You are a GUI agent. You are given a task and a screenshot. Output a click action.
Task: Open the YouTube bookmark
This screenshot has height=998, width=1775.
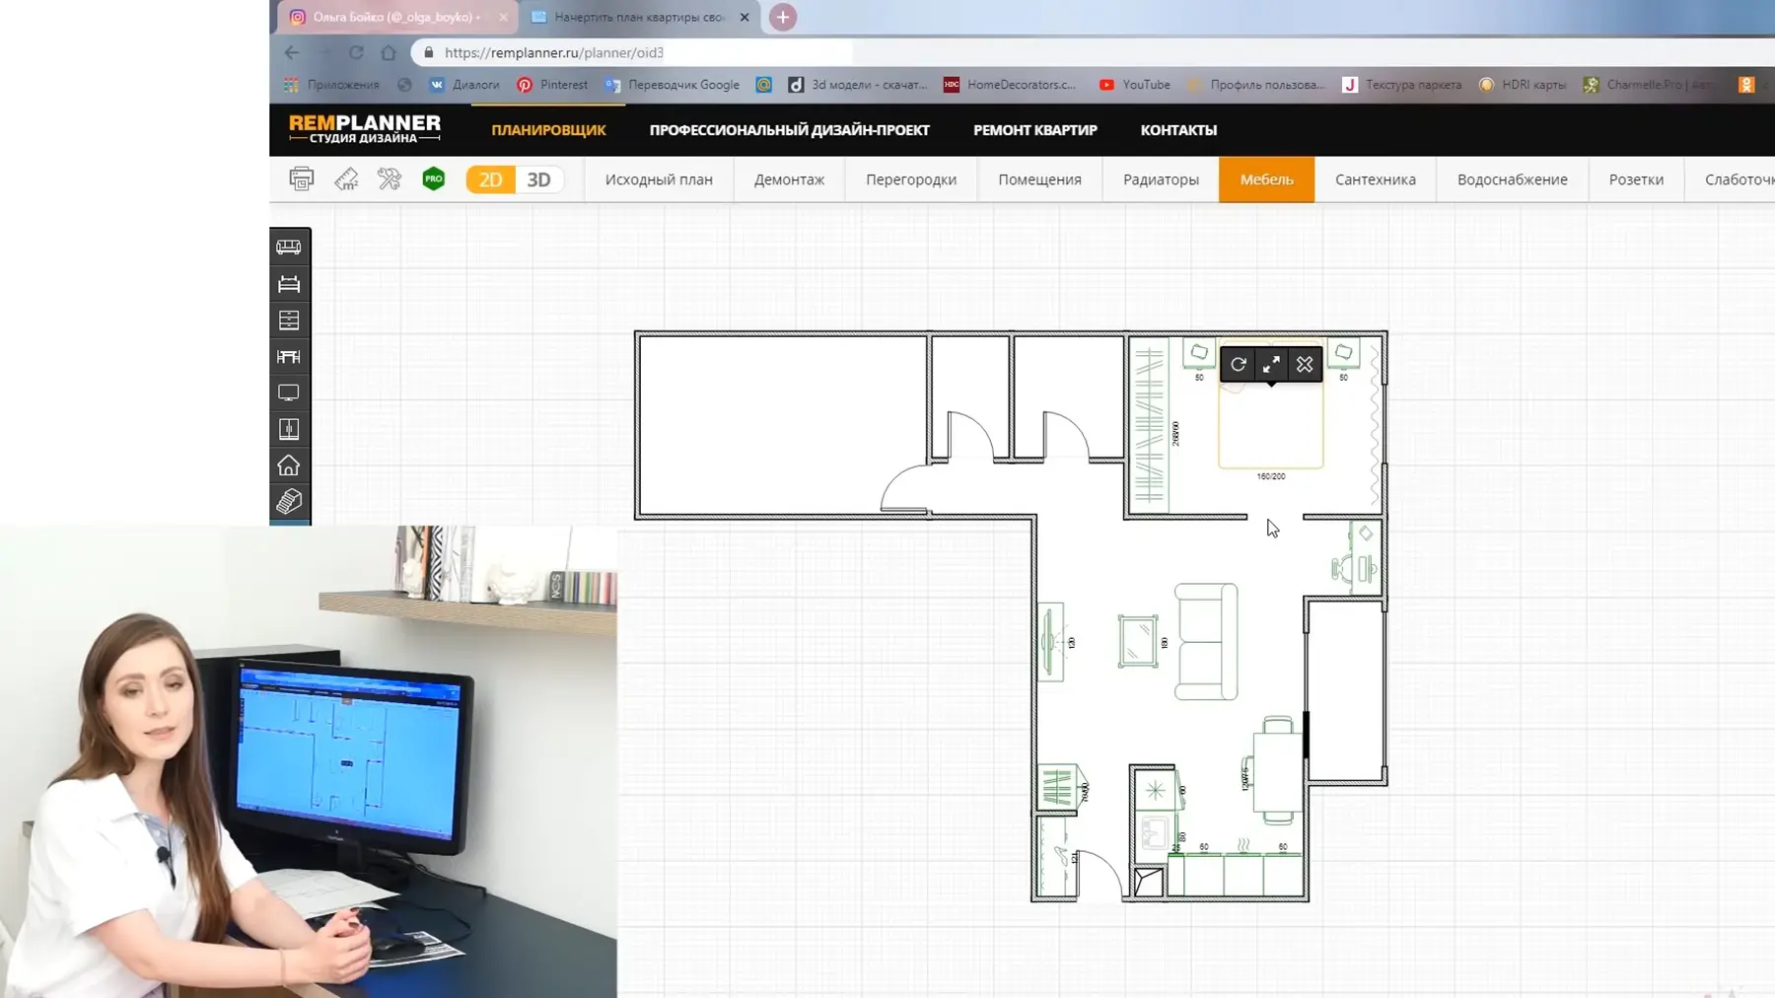click(x=1135, y=85)
